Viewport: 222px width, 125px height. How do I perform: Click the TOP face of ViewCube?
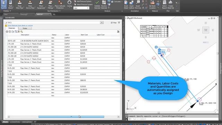tap(206, 30)
